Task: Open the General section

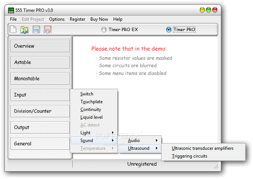Action: pyautogui.click(x=40, y=144)
